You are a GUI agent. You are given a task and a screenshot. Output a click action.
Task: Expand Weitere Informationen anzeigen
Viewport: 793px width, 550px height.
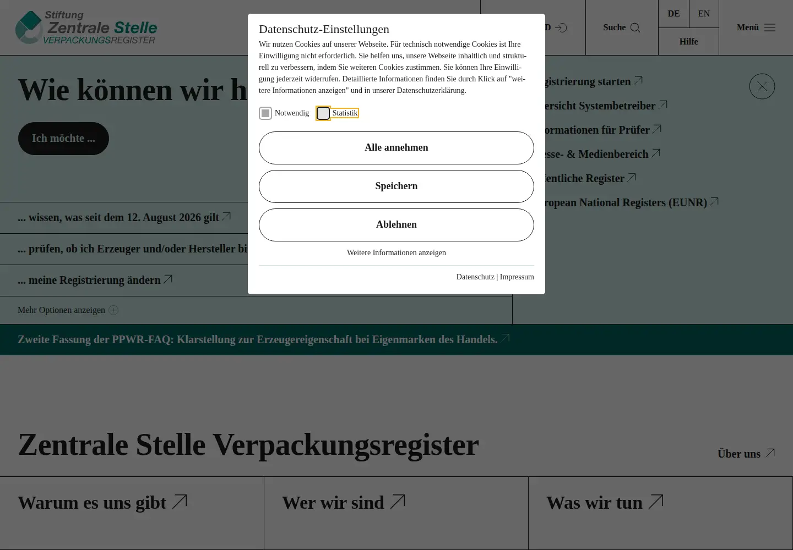coord(397,253)
